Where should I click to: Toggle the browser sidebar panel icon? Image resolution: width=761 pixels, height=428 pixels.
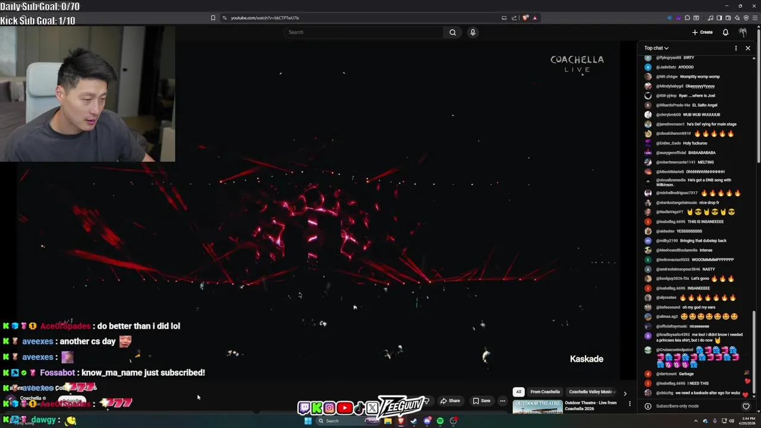(719, 18)
